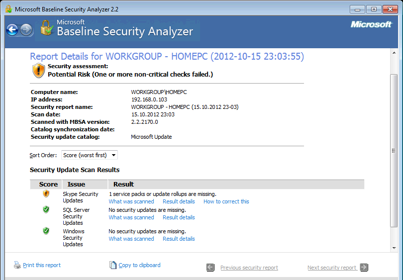403x280 pixels.
Task: View Result details for Windows Security Updates
Action: point(179,239)
